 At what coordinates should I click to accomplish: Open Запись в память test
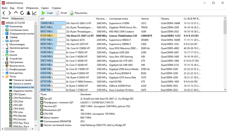coord(20,84)
